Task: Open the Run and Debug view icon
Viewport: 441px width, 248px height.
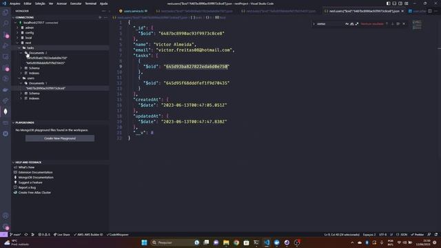Action: (6, 45)
